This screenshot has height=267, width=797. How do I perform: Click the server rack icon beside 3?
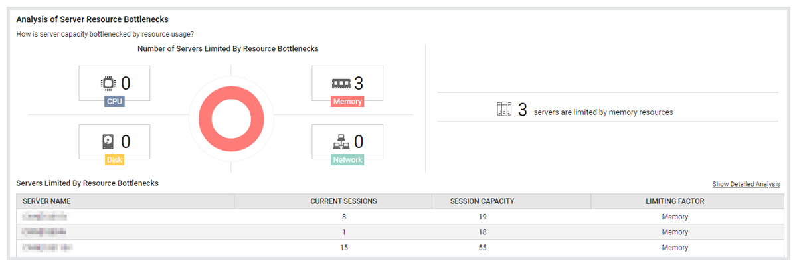click(504, 110)
